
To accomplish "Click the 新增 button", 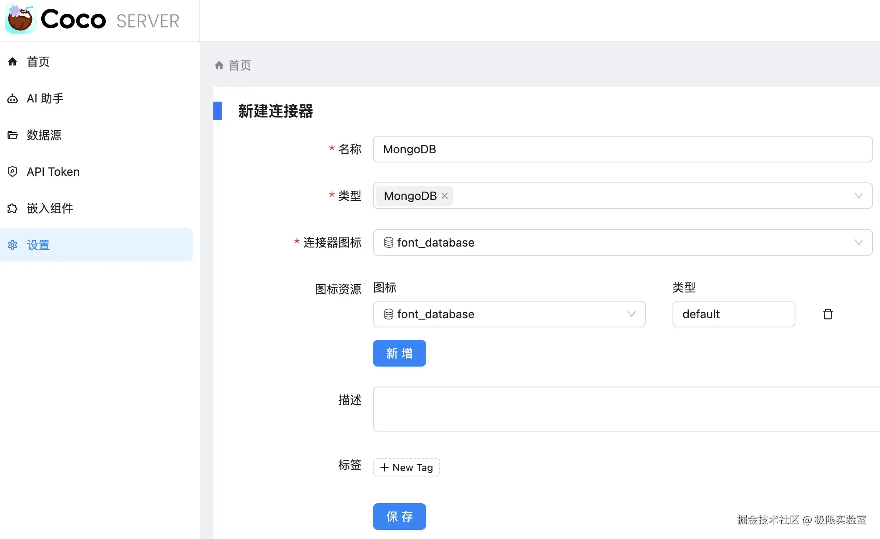I will pos(399,353).
